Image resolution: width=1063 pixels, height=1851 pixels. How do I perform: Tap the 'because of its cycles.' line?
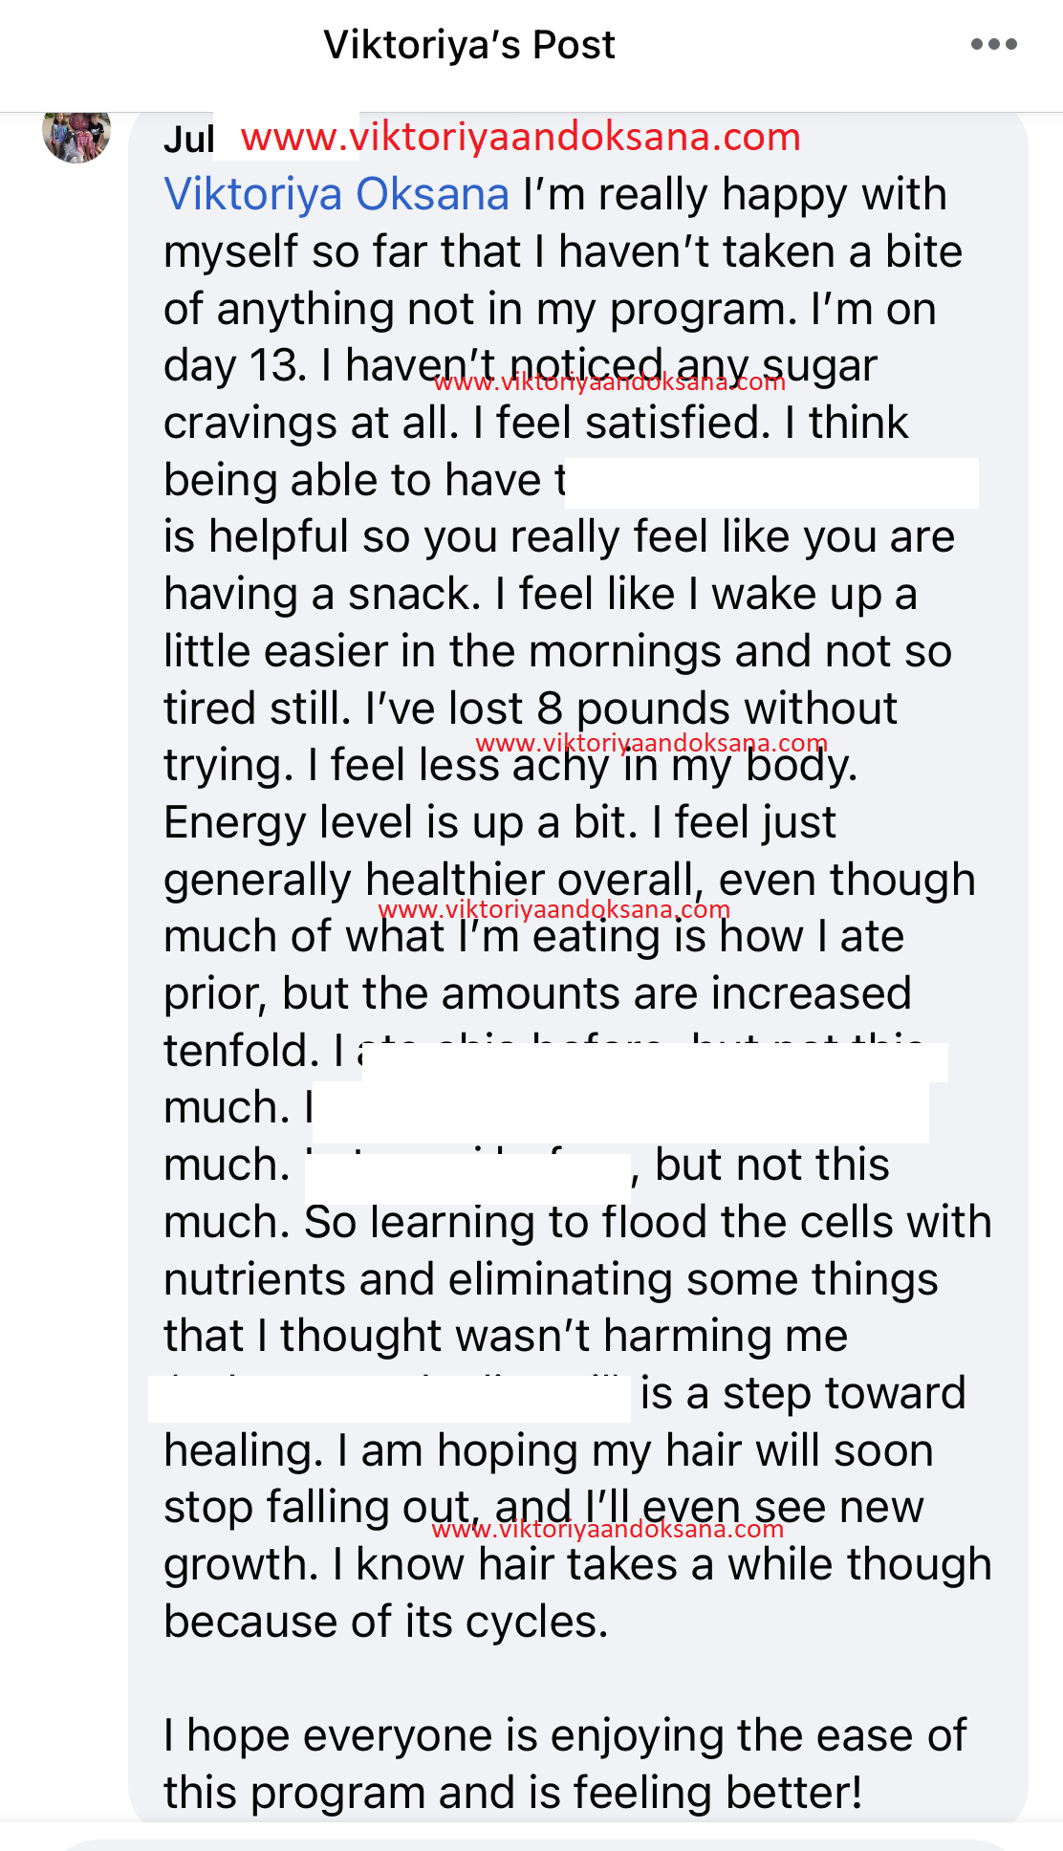[x=386, y=1622]
